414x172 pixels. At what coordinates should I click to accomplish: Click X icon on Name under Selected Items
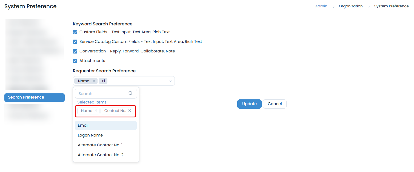(96, 111)
